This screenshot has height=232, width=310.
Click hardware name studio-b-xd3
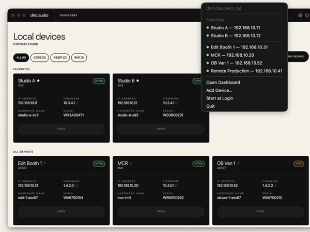(128, 115)
